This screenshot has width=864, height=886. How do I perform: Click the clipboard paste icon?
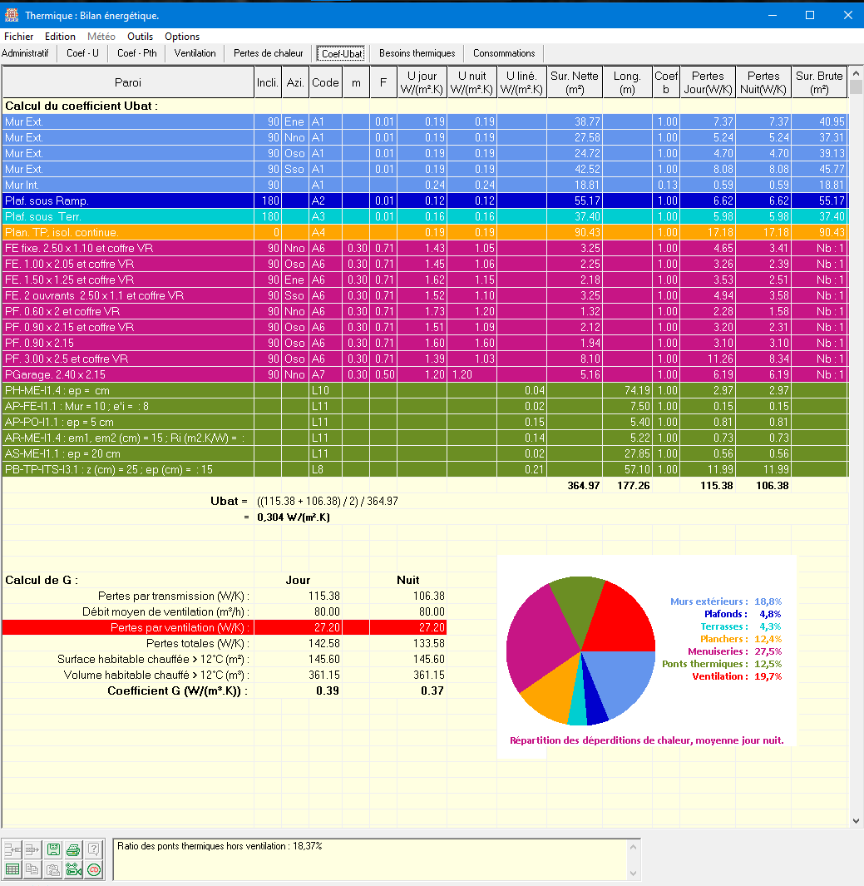[x=53, y=869]
